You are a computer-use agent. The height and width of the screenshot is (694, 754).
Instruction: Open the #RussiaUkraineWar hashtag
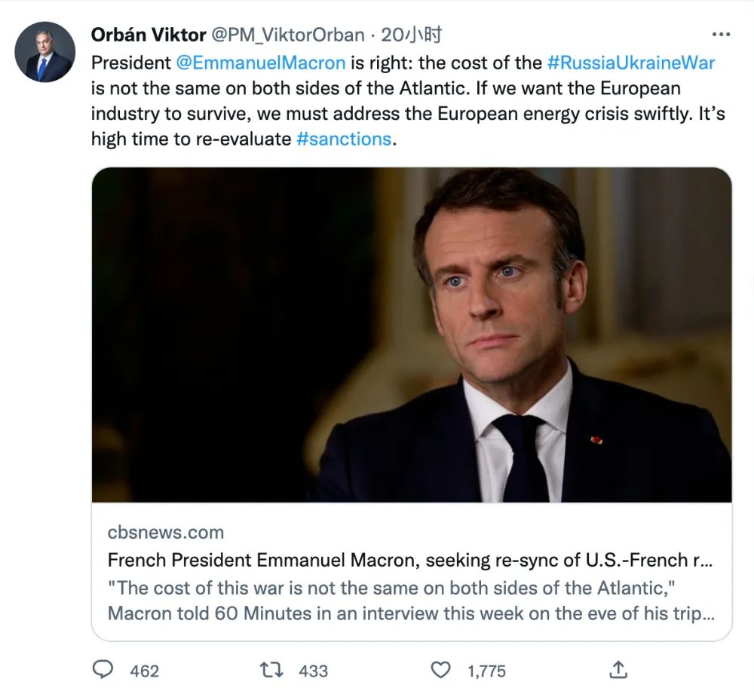point(630,62)
